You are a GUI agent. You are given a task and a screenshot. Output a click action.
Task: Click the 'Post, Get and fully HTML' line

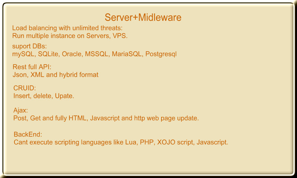click(106, 118)
